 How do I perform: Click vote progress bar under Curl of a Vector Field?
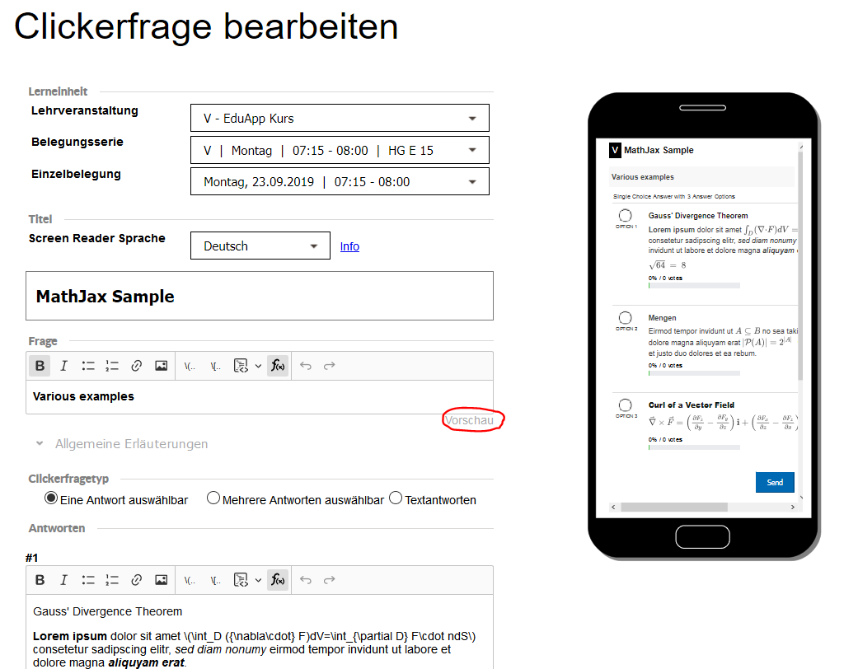tap(694, 447)
